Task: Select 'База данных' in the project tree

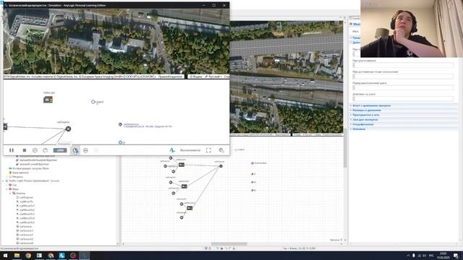Action: point(20,173)
